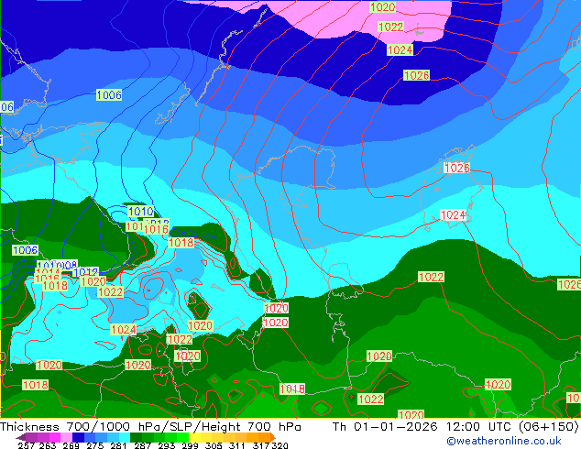Click the 1022 label inside the pink region
581x449 pixels.
click(390, 27)
